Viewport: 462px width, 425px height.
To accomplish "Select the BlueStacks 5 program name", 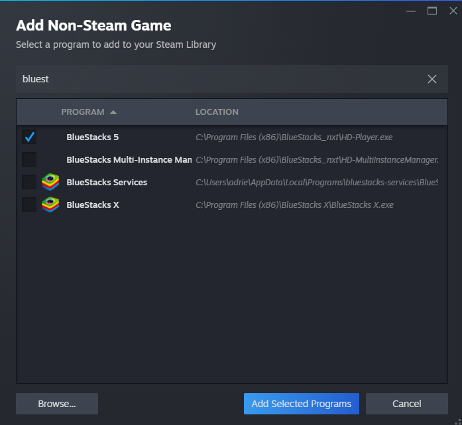I will click(x=92, y=137).
